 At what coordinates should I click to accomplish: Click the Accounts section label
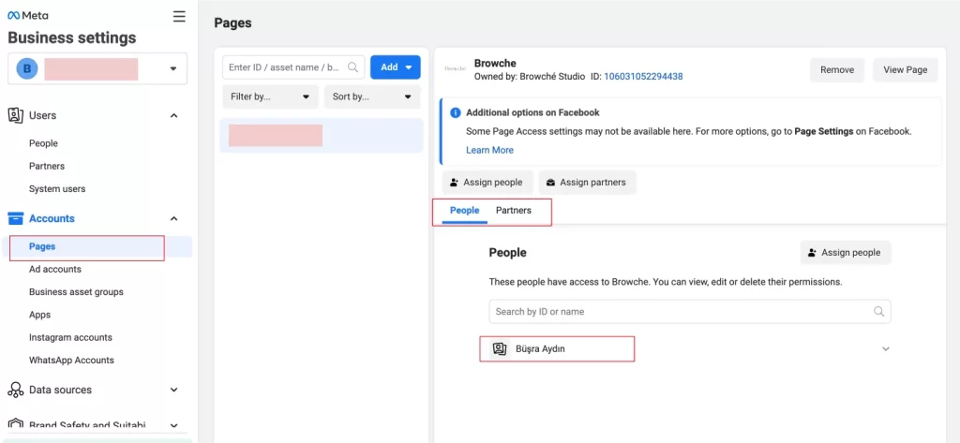tap(52, 218)
